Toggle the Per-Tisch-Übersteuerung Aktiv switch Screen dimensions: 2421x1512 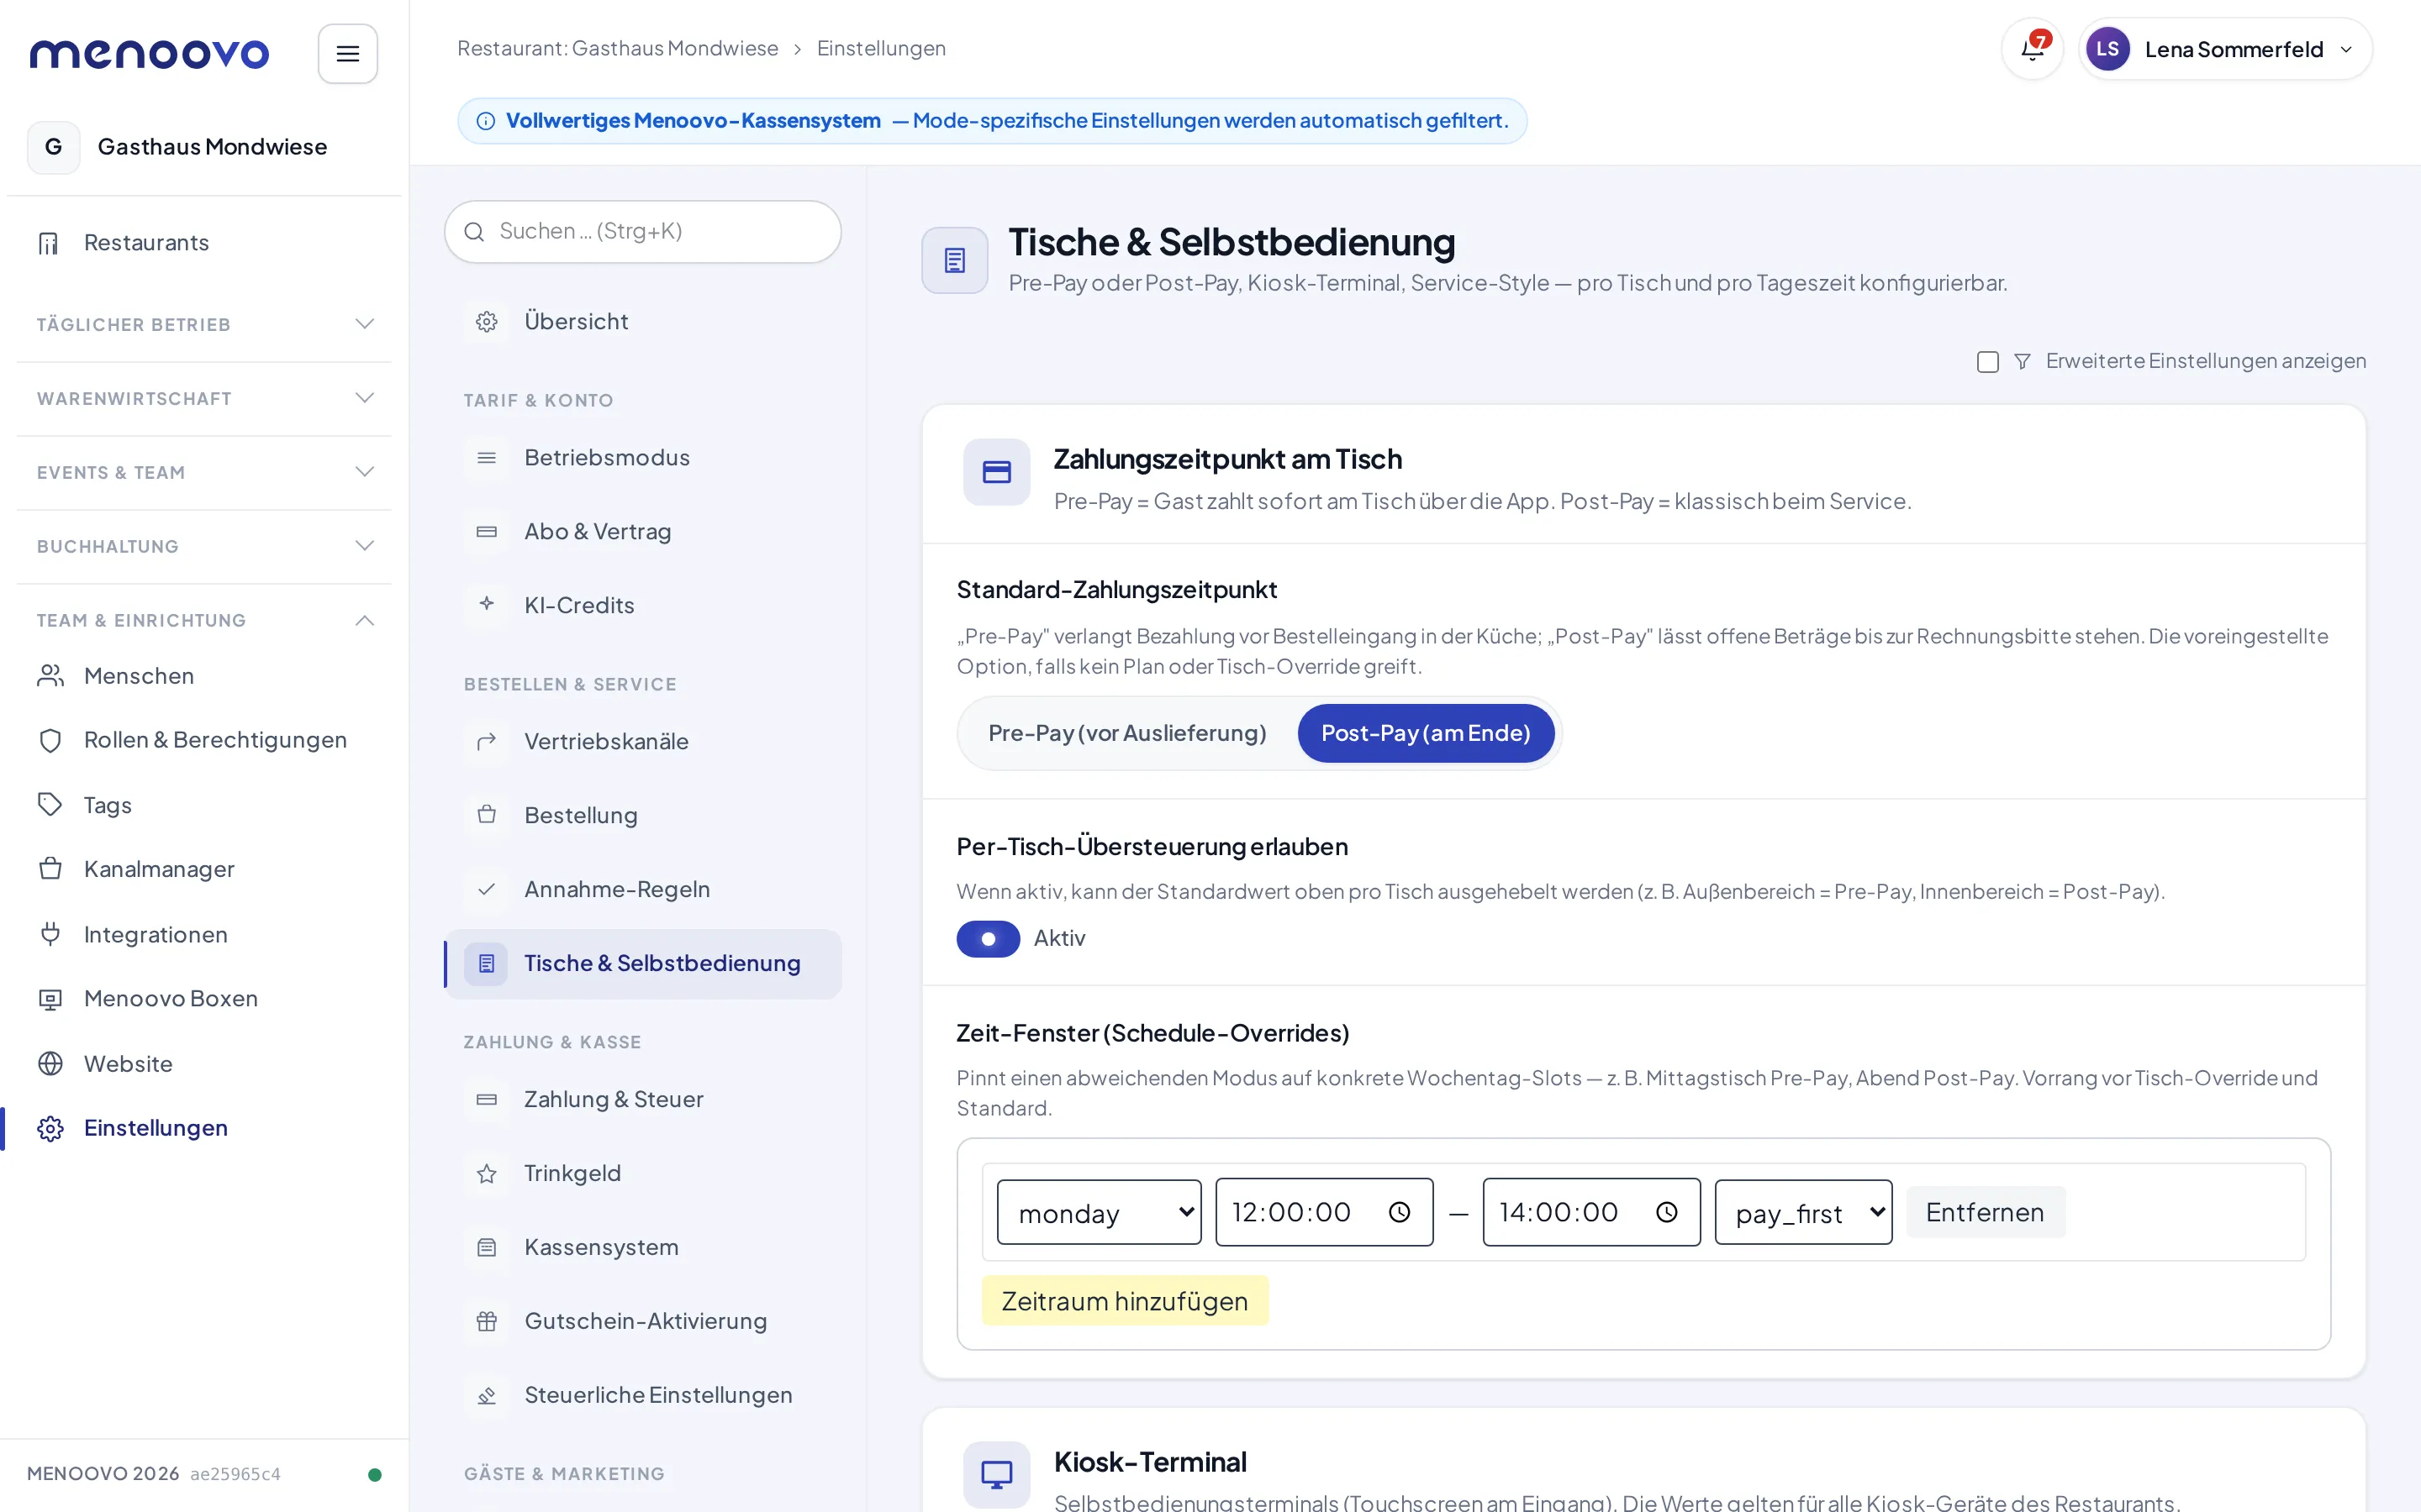988,939
